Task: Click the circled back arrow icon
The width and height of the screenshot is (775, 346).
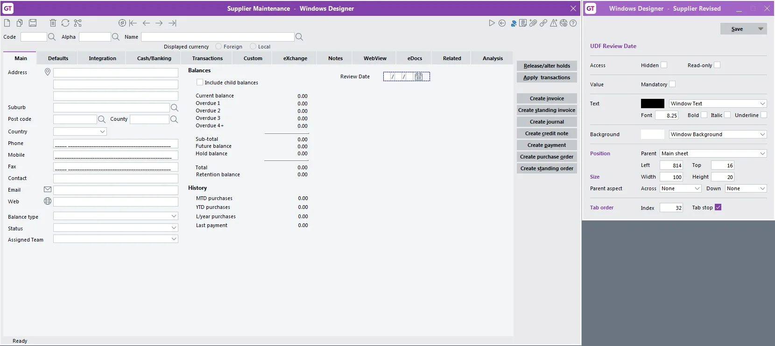Action: coord(502,23)
